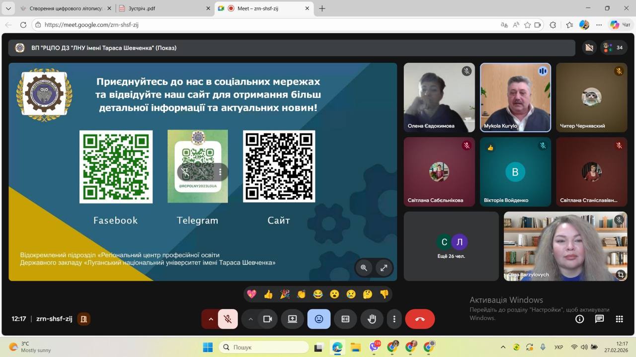Open the activities grid icon
Image resolution: width=636 pixels, height=357 pixels.
click(x=619, y=319)
